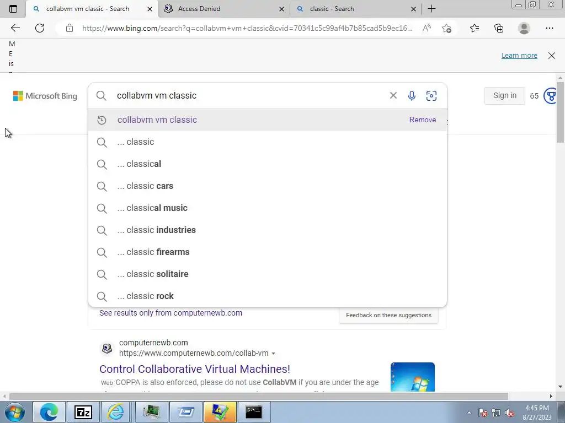
Task: Pick the '... classic firearms' suggestion
Action: click(x=268, y=252)
